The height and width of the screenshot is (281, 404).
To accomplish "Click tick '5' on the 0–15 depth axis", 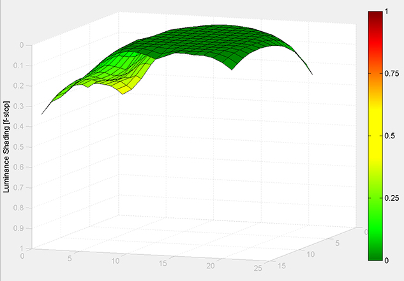I will [337, 243].
